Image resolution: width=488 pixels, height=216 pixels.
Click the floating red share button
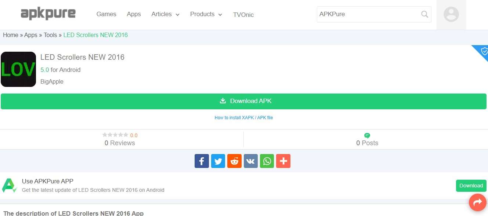(x=477, y=202)
